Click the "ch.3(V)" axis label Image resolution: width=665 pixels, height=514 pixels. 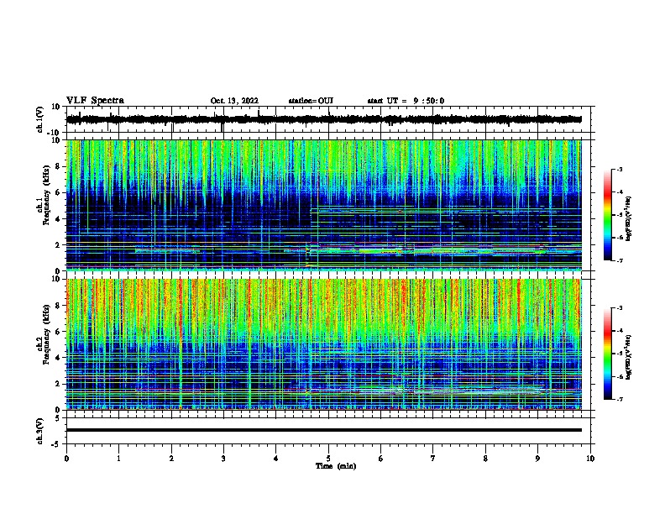point(40,431)
